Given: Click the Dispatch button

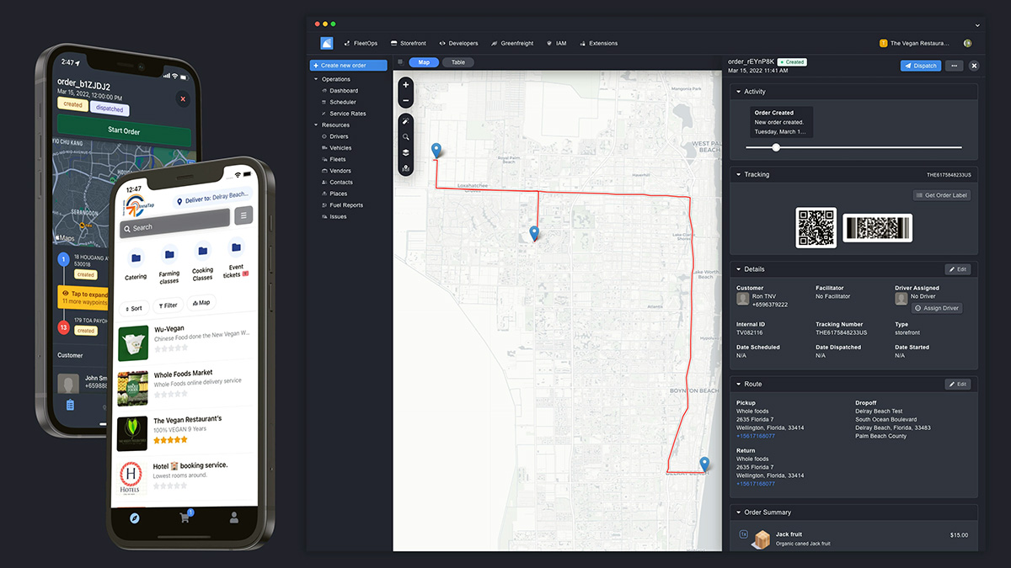Looking at the screenshot, I should [x=921, y=66].
